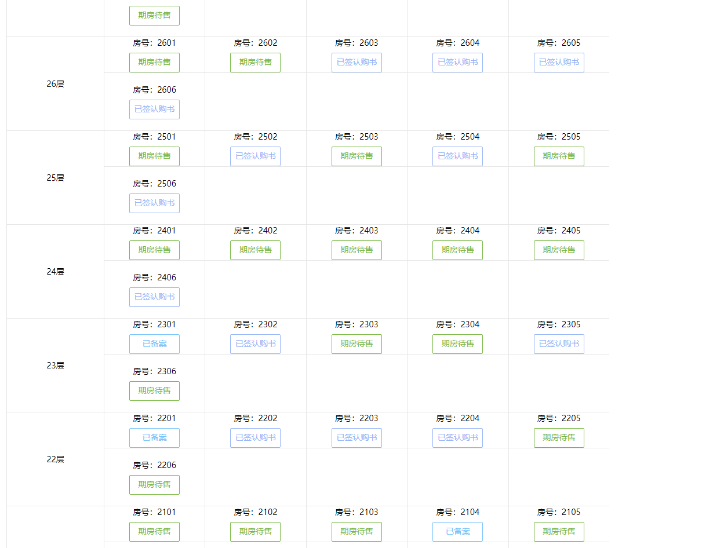Click 已签认购书 button of room 2502
This screenshot has height=548, width=713.
point(255,156)
